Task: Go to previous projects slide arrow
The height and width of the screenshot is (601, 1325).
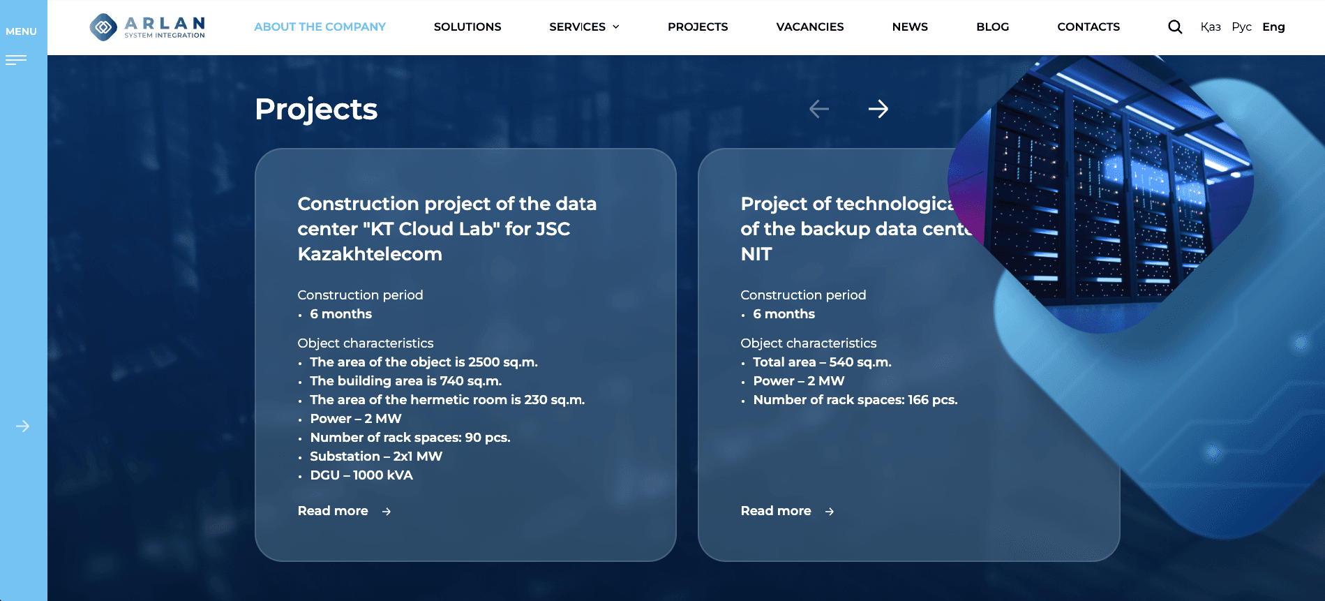Action: tap(819, 109)
